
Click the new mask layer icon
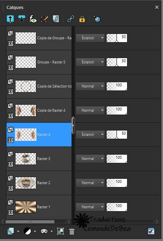[44, 231]
